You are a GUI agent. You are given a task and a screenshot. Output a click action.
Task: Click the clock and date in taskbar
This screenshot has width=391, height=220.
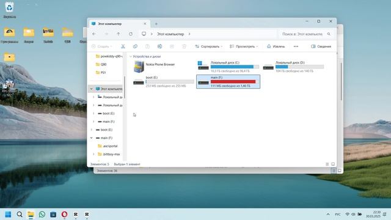tap(373, 215)
